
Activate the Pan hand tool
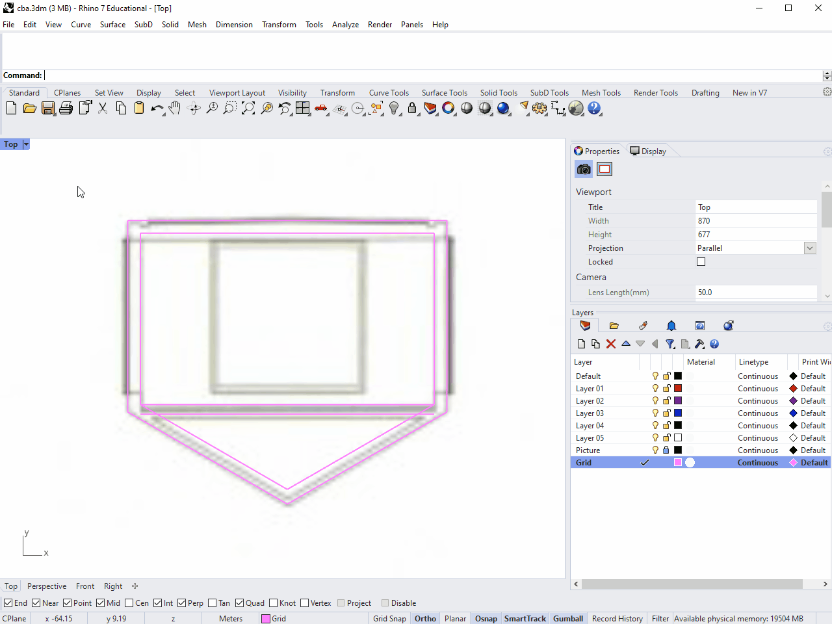(175, 109)
